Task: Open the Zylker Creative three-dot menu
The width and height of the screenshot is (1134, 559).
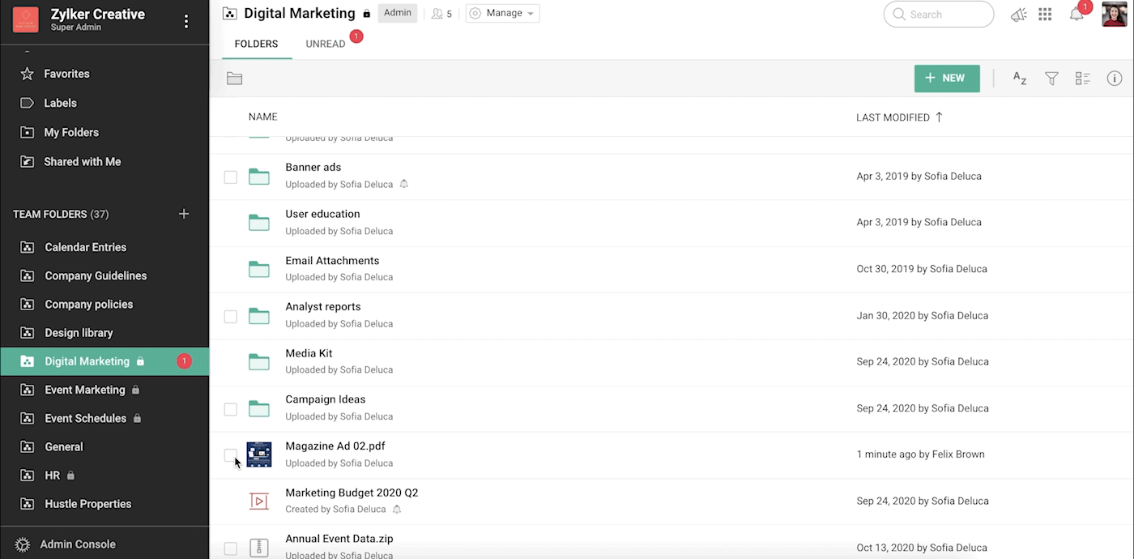Action: point(186,21)
